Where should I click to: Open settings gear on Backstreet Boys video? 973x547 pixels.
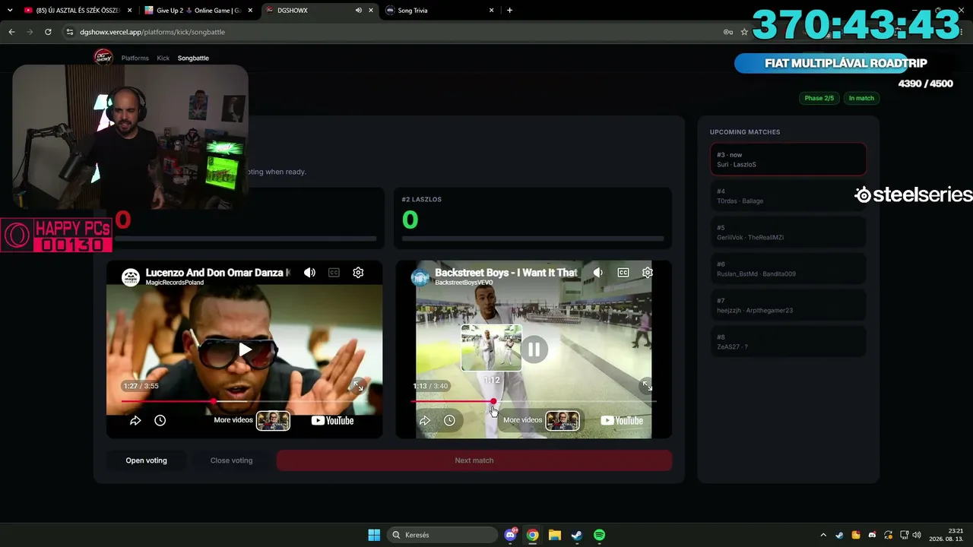point(647,273)
